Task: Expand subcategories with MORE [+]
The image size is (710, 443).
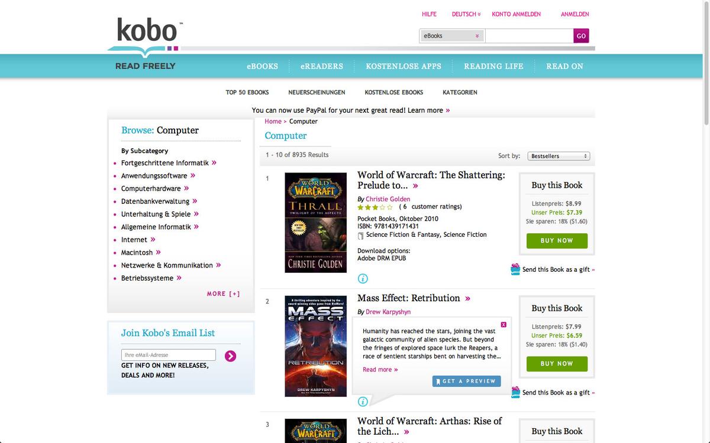Action: coord(223,294)
